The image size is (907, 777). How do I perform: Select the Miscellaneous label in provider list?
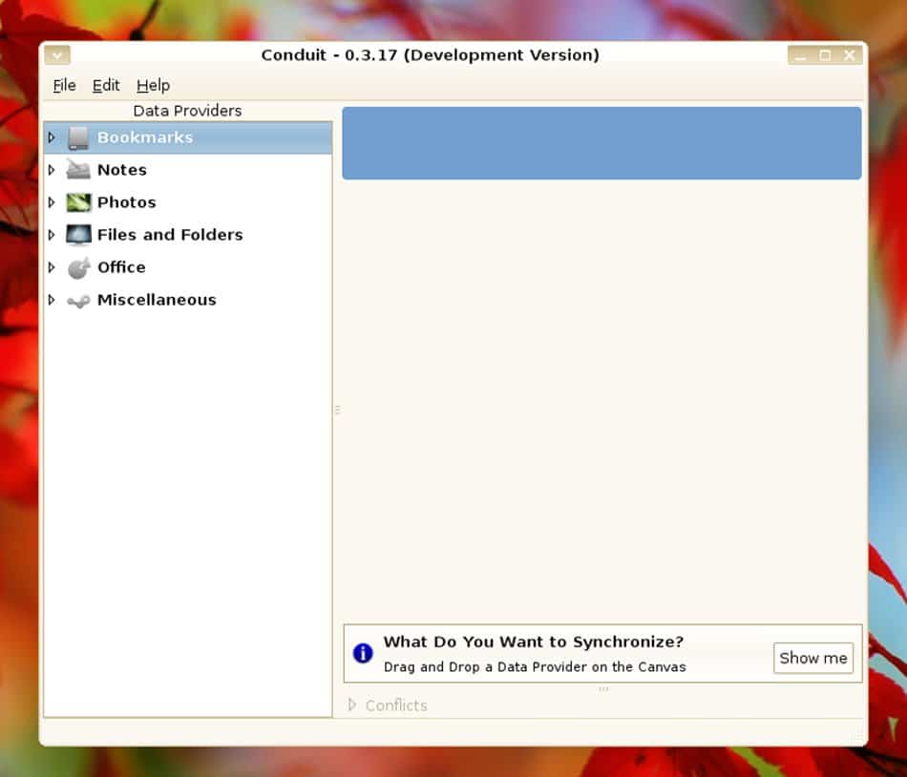[x=157, y=301]
